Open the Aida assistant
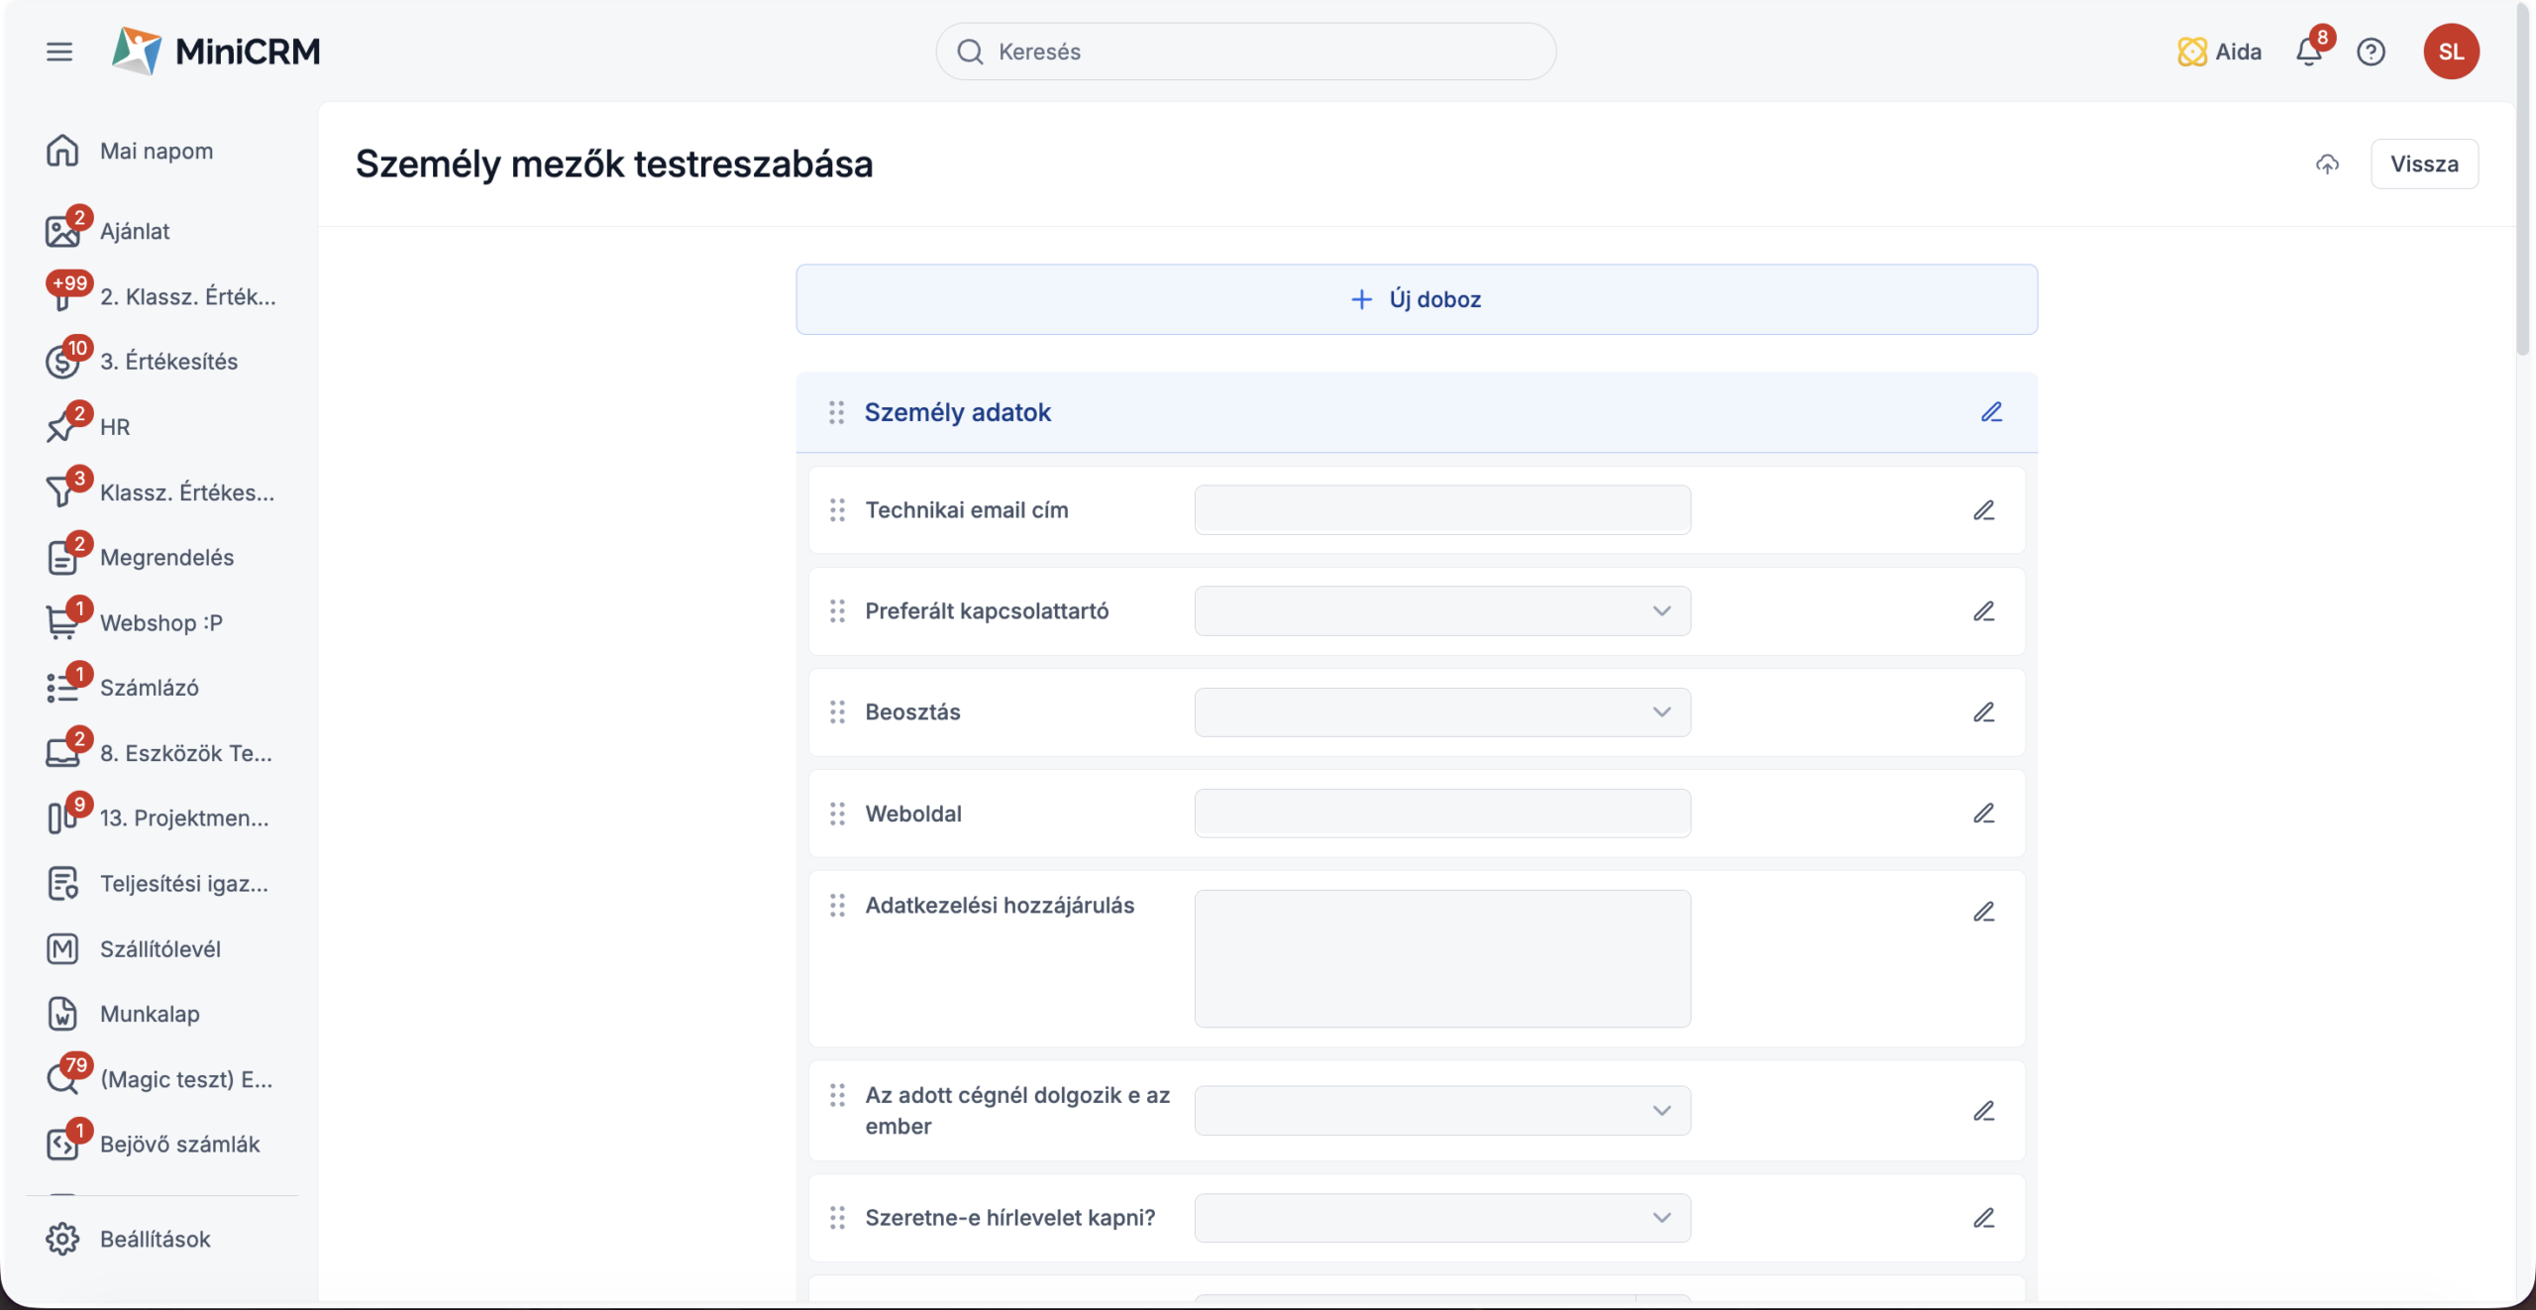The image size is (2536, 1310). click(2219, 52)
